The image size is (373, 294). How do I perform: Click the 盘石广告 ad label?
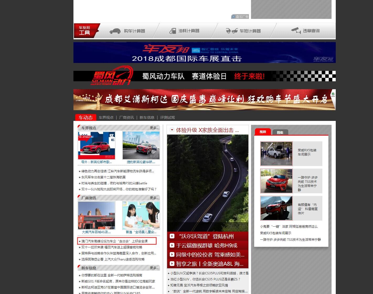pyautogui.click(x=240, y=17)
